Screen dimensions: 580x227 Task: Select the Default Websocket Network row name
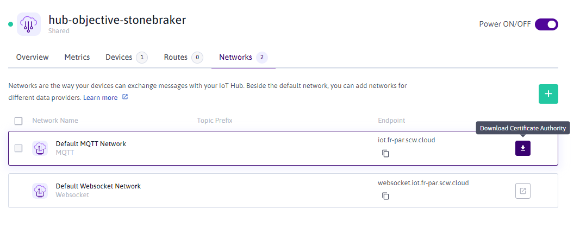[x=98, y=186]
